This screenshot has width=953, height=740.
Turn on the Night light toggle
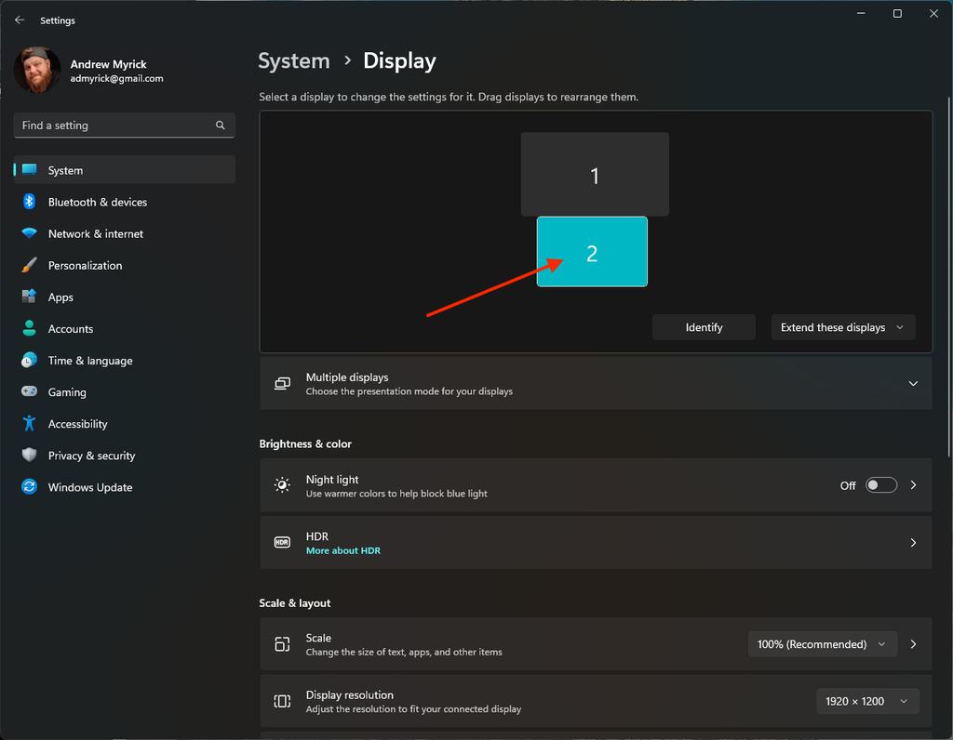pos(880,485)
